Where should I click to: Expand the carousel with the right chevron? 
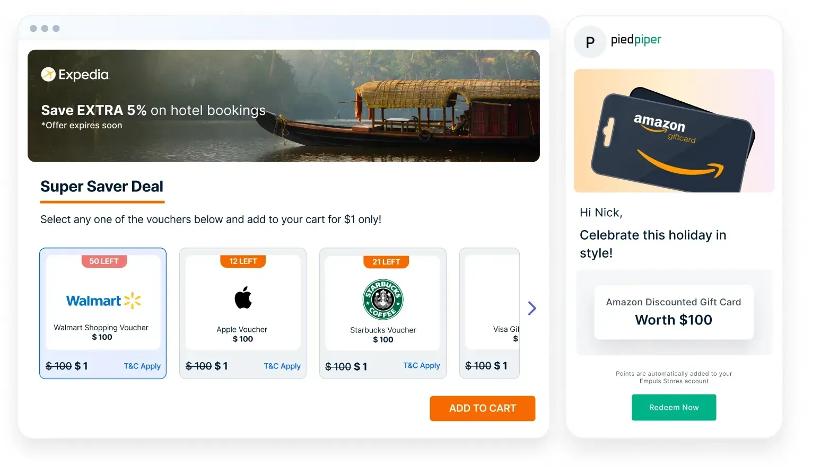click(531, 308)
